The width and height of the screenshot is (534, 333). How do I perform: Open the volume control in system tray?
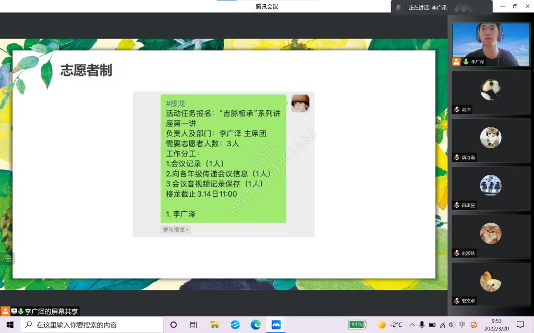(452, 325)
